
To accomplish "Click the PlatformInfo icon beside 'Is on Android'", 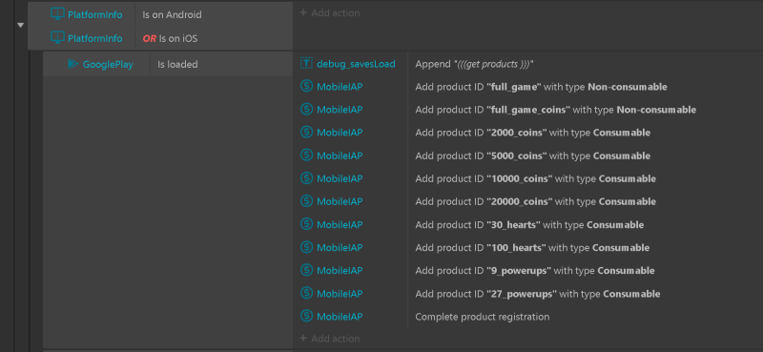I will click(x=57, y=14).
